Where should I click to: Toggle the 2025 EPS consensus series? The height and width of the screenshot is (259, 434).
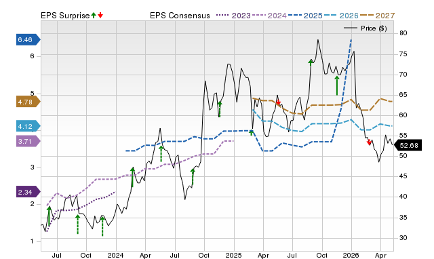click(305, 16)
